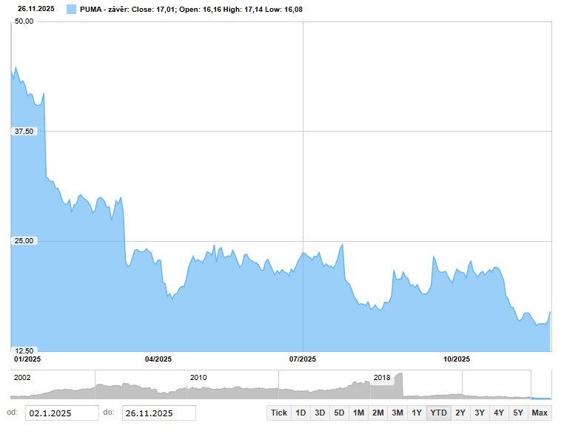This screenshot has height=434, width=564.
Task: Show Max historical range
Action: coord(540,413)
